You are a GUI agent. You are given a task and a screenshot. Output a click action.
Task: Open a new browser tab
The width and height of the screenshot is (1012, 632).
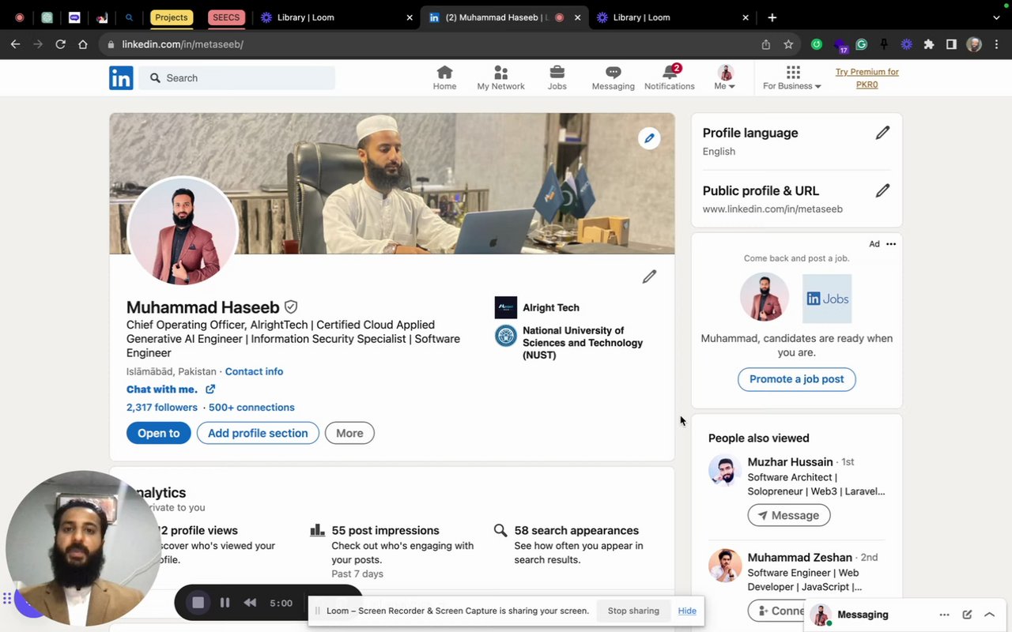[772, 17]
